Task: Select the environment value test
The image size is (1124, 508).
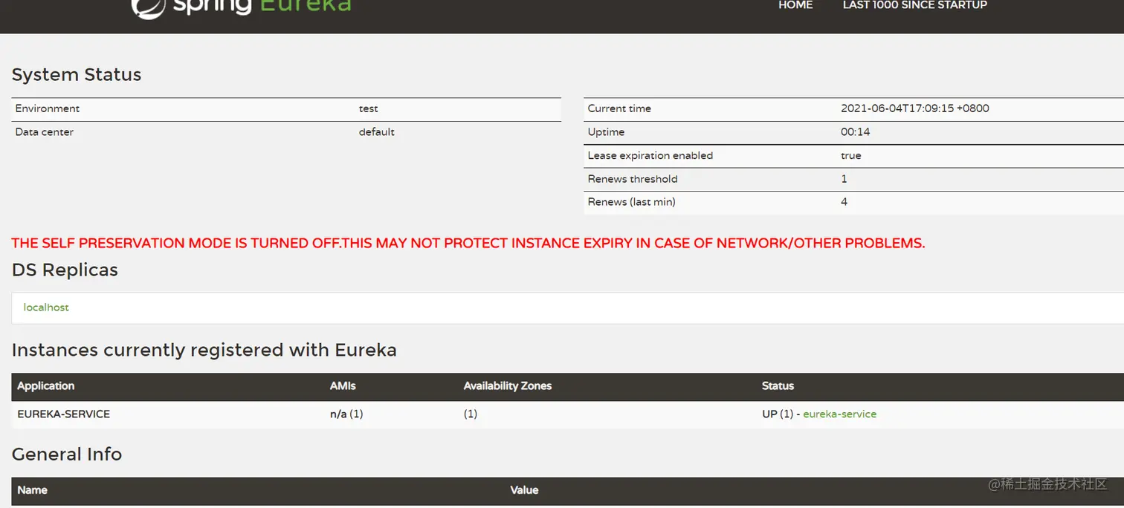Action: tap(368, 108)
